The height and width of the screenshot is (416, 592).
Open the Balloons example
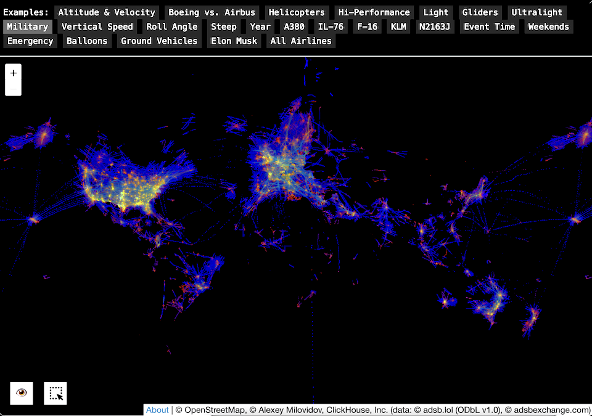click(x=87, y=41)
